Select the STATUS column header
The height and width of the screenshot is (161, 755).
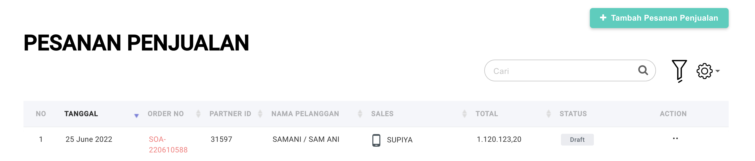pos(573,114)
